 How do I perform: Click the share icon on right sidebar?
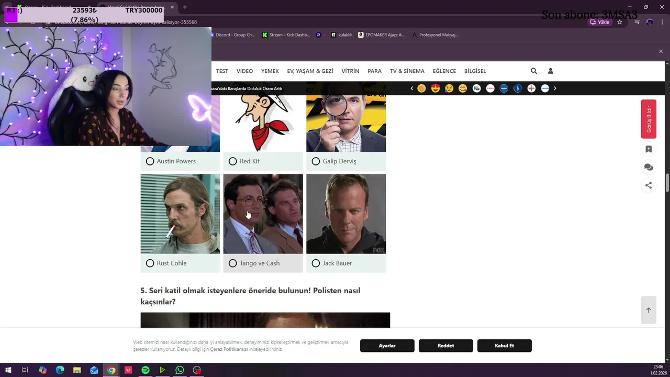click(x=649, y=185)
